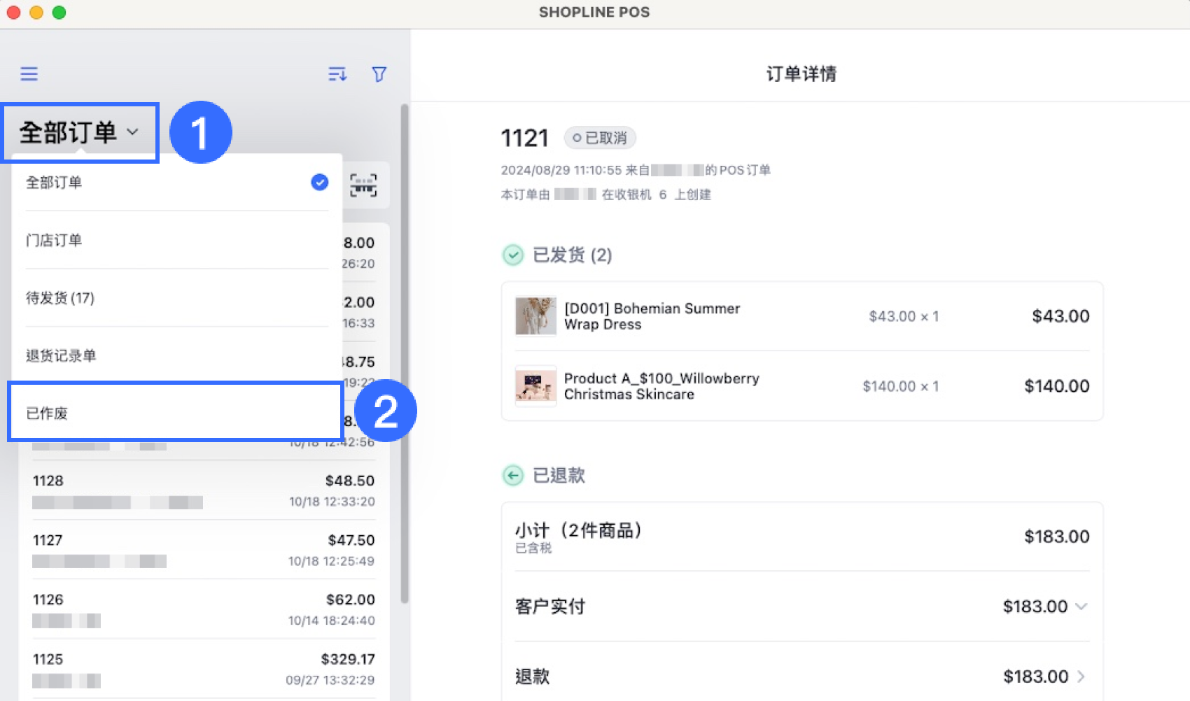
Task: Click the $62.00 amount of order 1126
Action: tap(351, 600)
